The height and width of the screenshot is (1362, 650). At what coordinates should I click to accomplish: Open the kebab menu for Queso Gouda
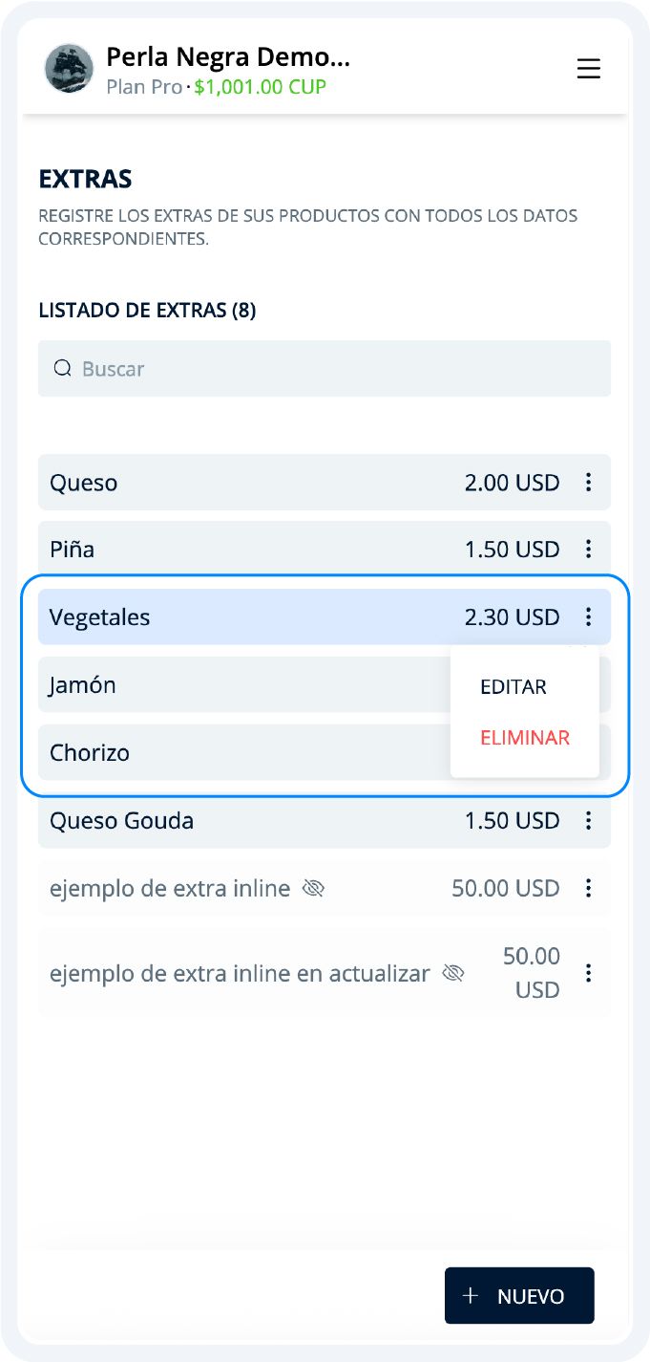tap(589, 820)
